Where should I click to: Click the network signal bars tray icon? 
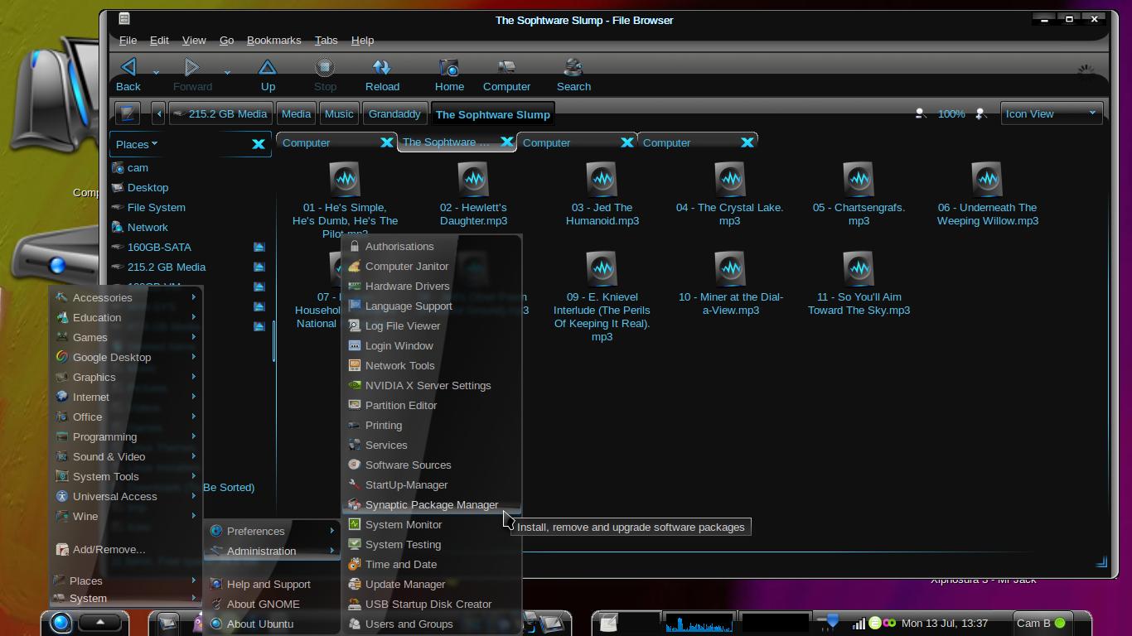[x=859, y=623]
